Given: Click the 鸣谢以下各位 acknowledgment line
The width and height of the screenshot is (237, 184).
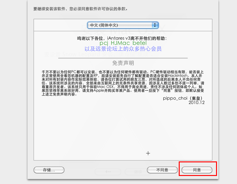Looking at the screenshot, I should (x=122, y=38).
